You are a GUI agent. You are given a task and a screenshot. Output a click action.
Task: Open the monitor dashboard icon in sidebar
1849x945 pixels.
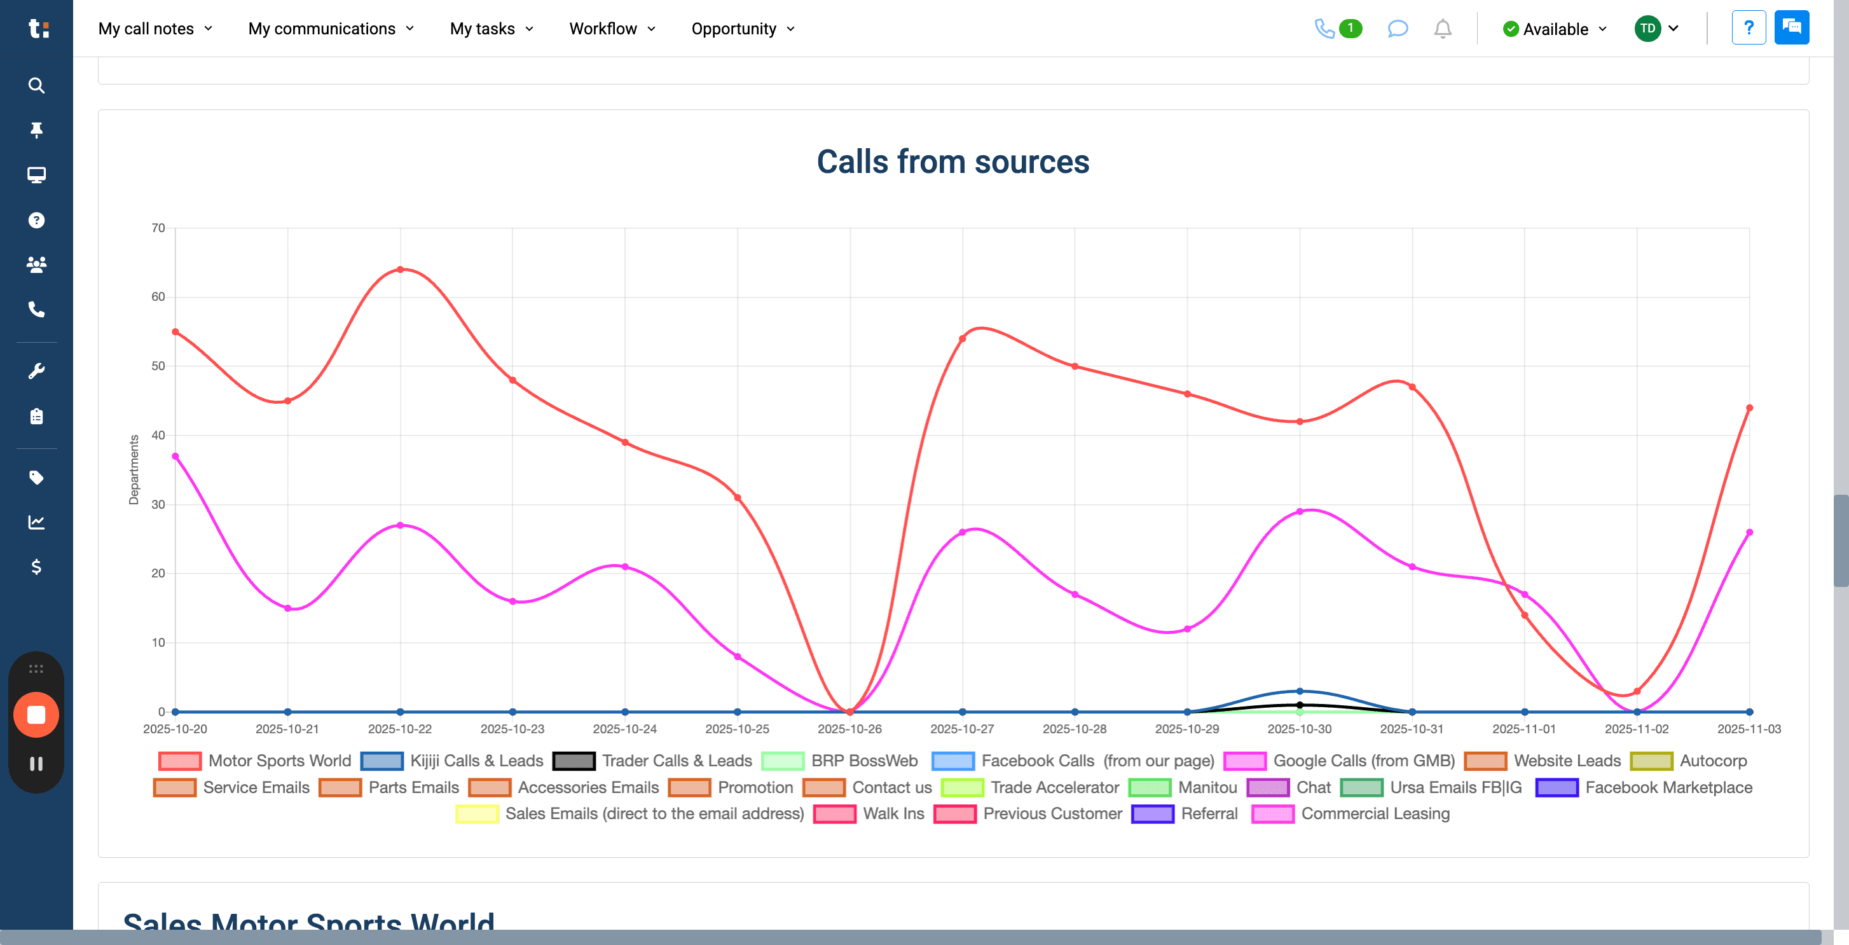pos(37,176)
